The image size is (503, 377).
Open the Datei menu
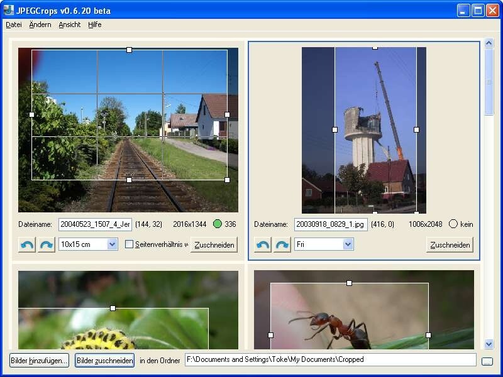(13, 25)
